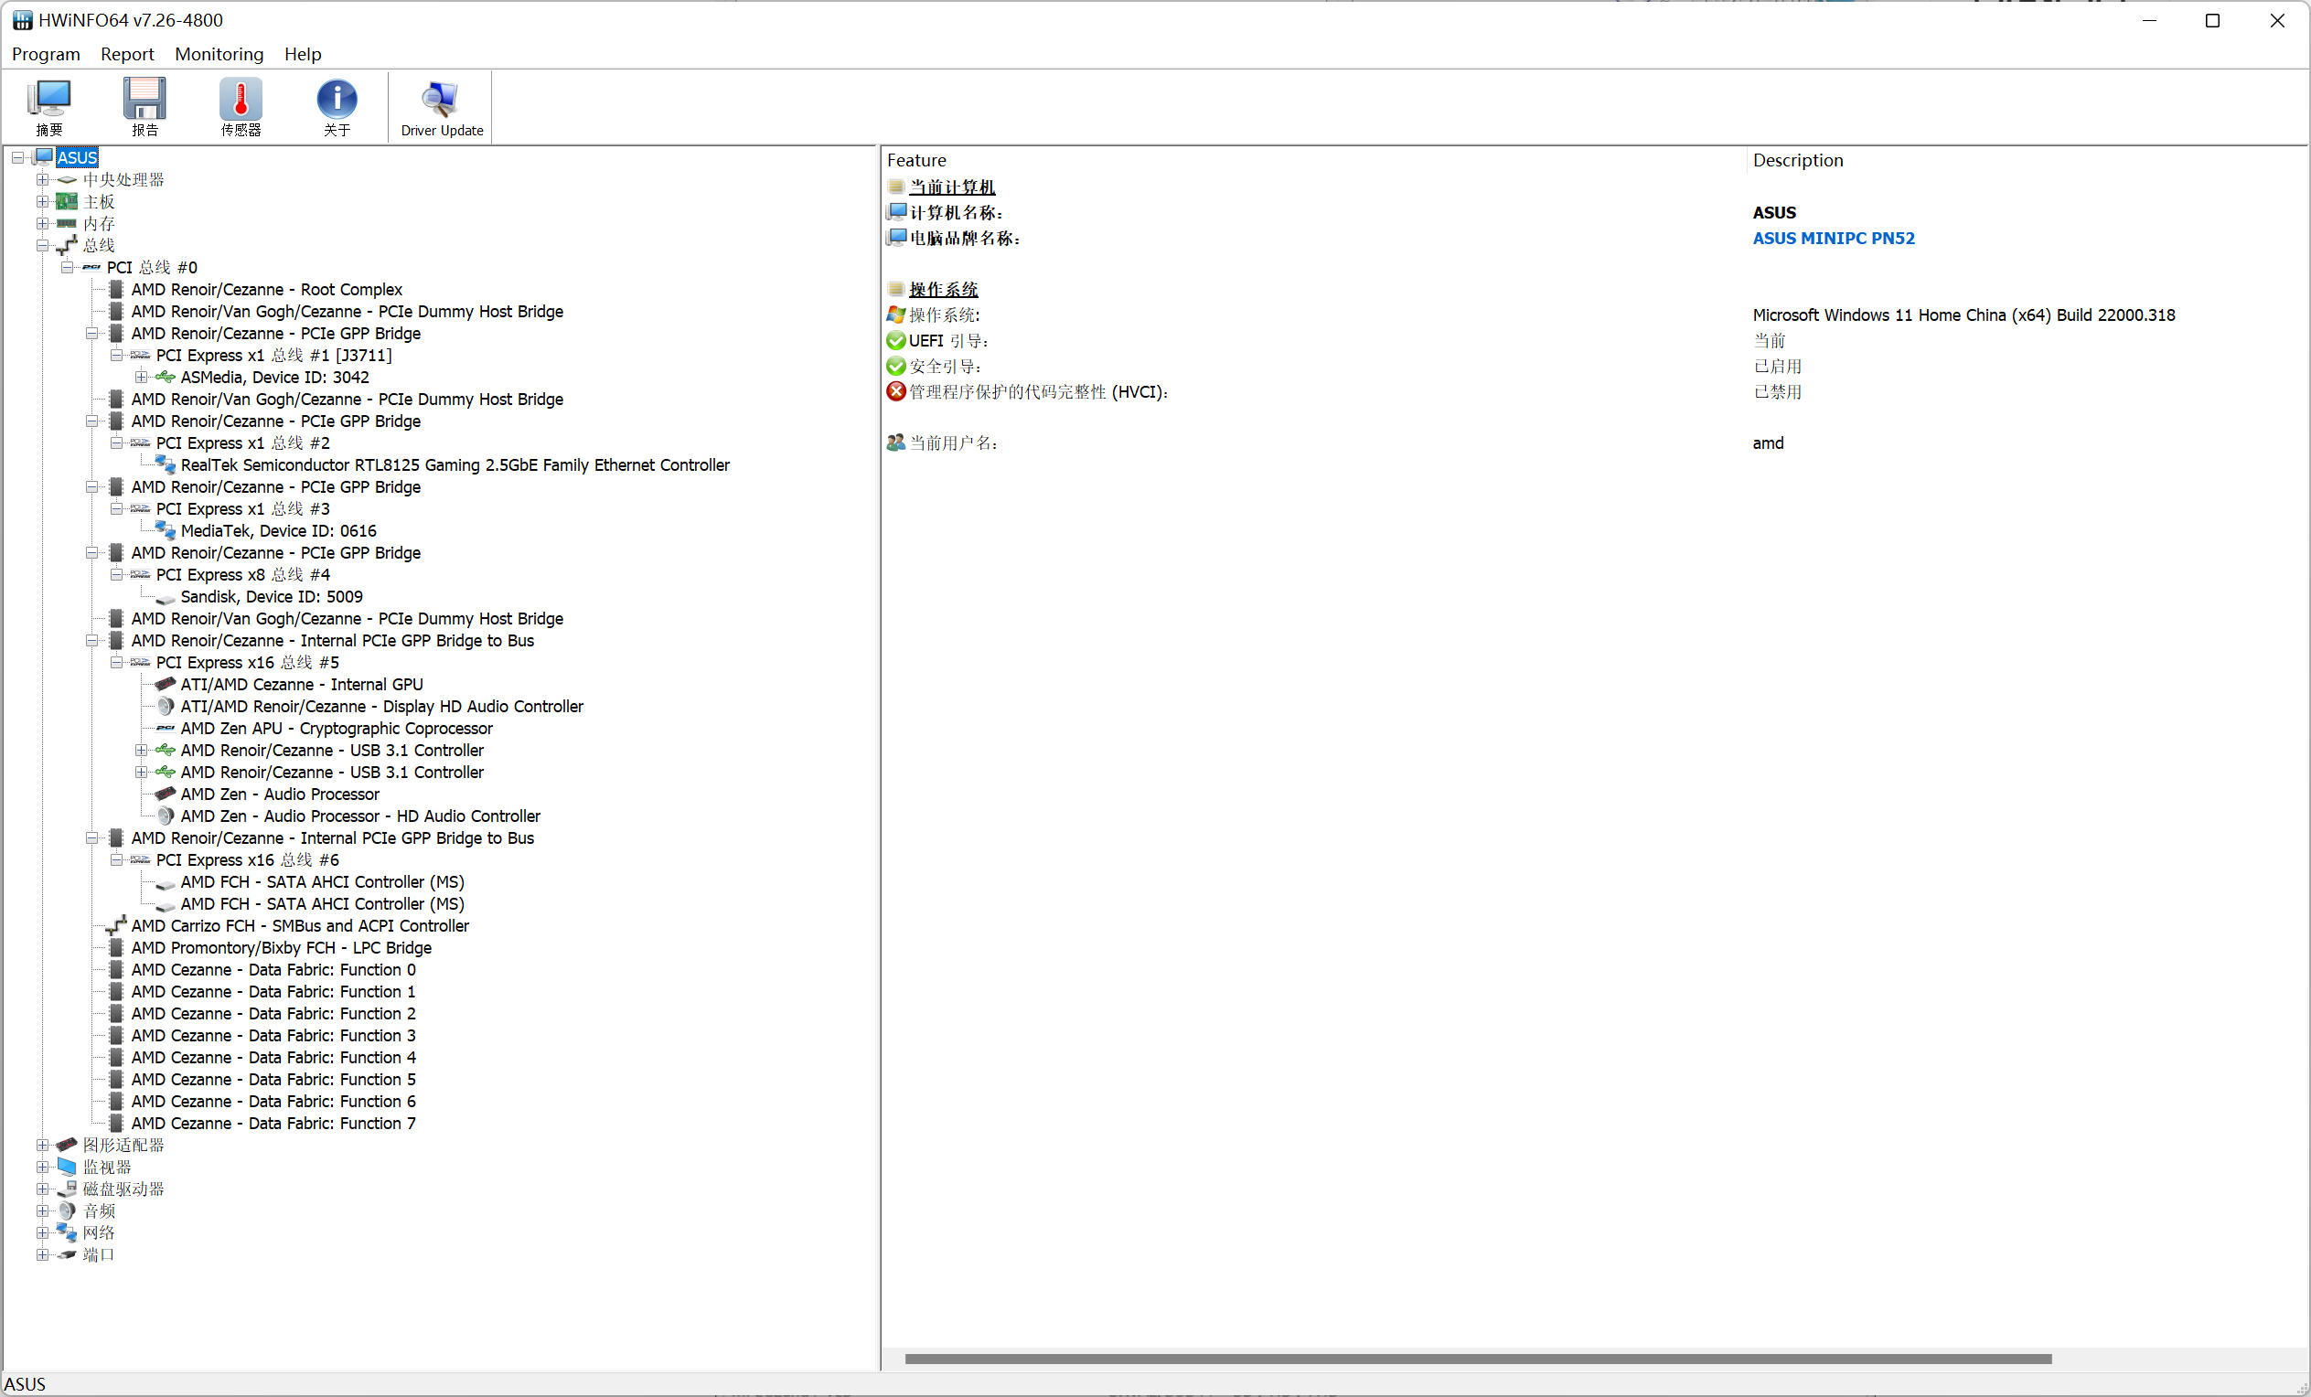Viewport: 2311px width, 1397px height.
Task: Open the Program menu
Action: [x=46, y=54]
